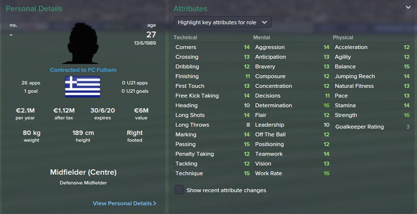Viewport: 417px width, 214px height.
Task: Click the Mental column header
Action: (x=261, y=37)
